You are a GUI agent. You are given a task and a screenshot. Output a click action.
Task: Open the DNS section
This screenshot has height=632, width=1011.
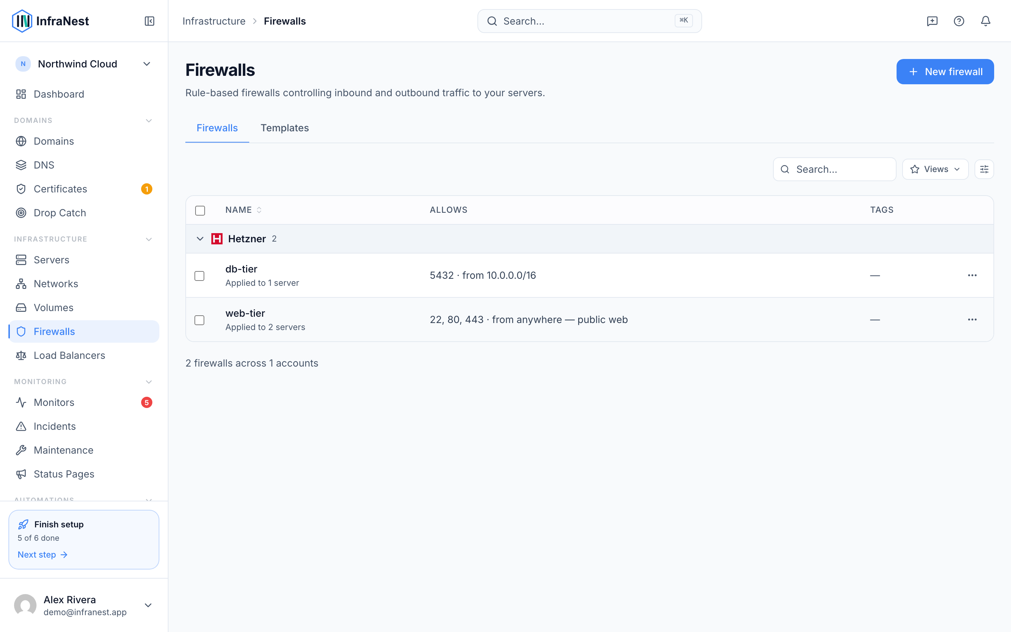[84, 165]
